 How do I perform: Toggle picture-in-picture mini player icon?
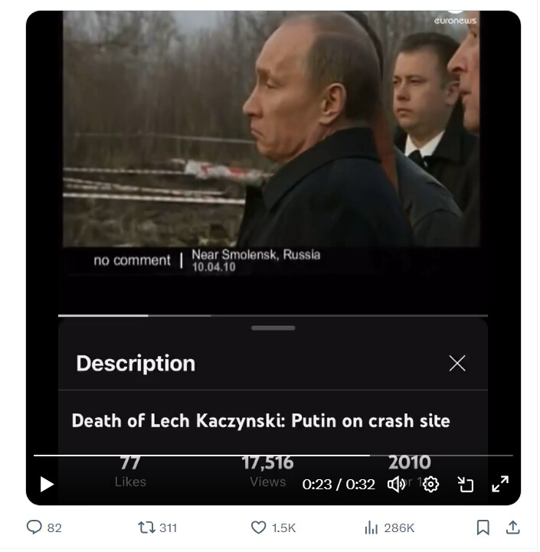pyautogui.click(x=467, y=486)
